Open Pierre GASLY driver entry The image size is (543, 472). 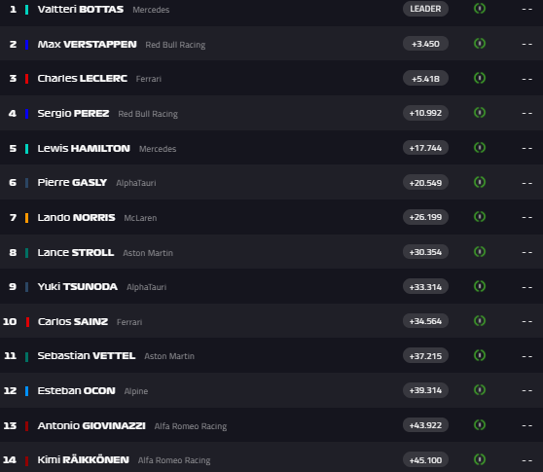(x=72, y=183)
